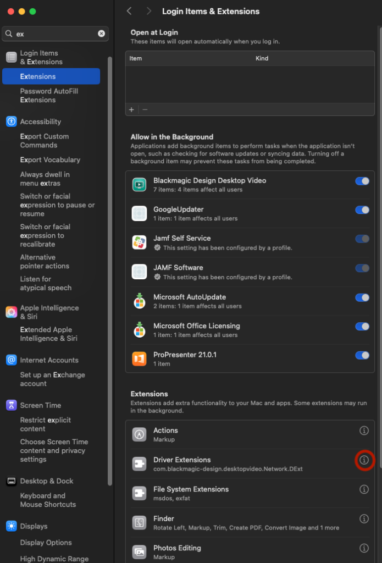Clear the search field text

101,34
